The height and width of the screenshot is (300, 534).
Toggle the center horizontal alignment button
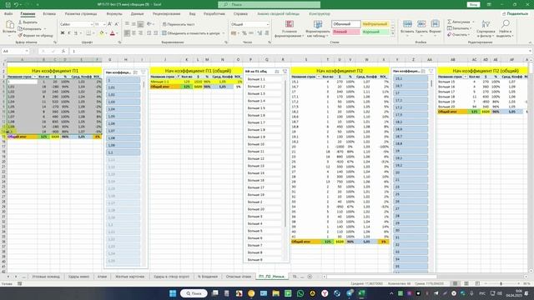(133, 33)
